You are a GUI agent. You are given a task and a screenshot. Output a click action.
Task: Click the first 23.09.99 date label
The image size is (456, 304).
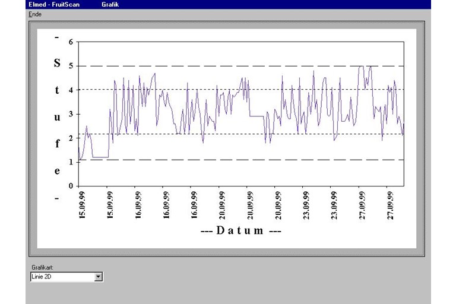coord(306,205)
